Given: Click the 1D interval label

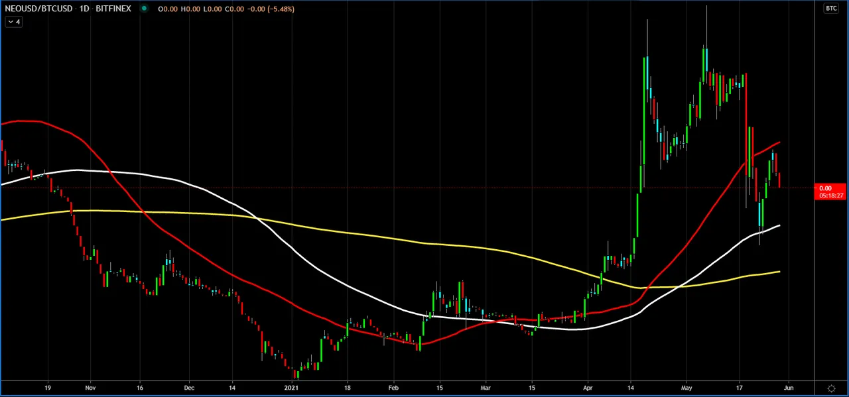Looking at the screenshot, I should coord(84,9).
